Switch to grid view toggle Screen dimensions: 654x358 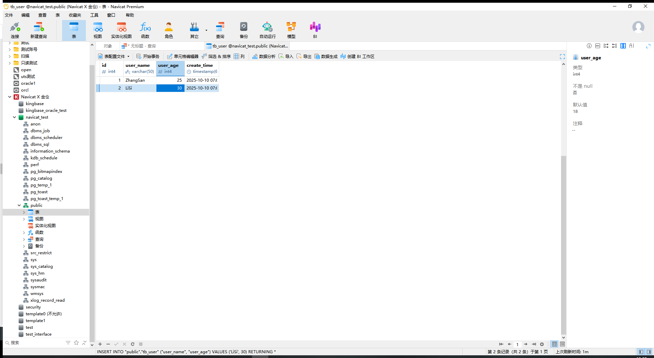555,344
